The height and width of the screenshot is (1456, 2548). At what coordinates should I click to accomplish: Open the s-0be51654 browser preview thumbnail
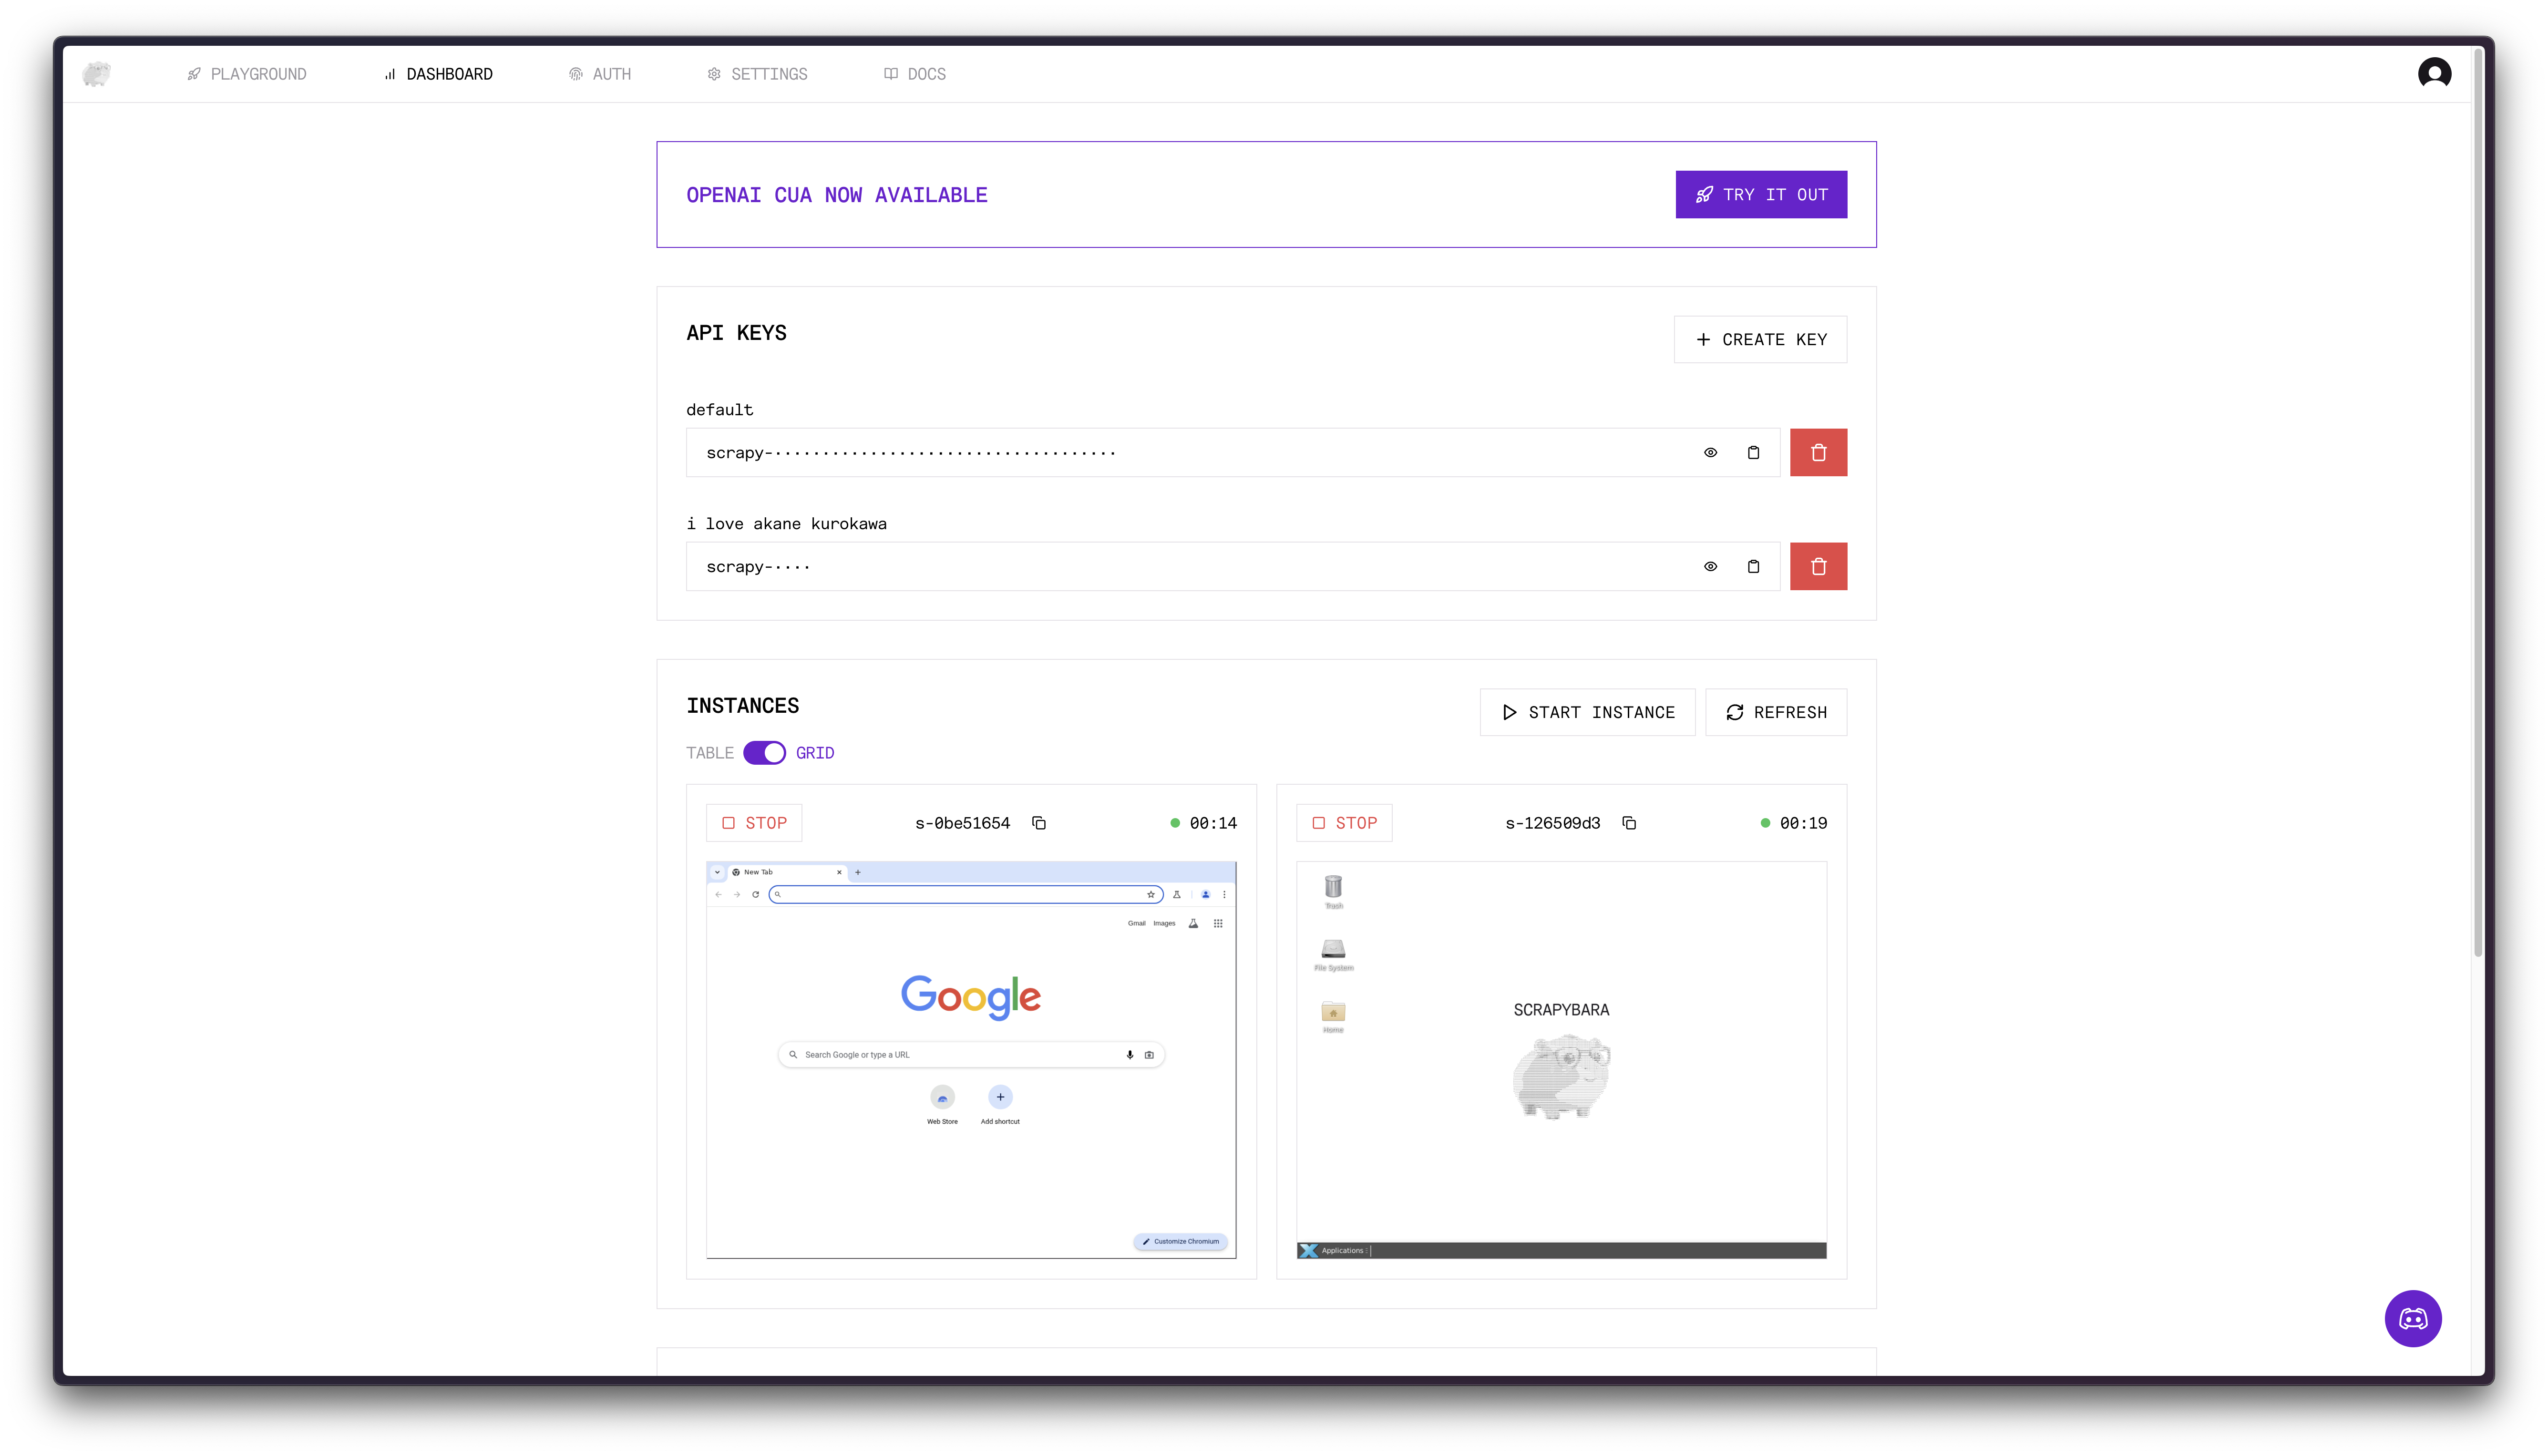[x=971, y=1060]
